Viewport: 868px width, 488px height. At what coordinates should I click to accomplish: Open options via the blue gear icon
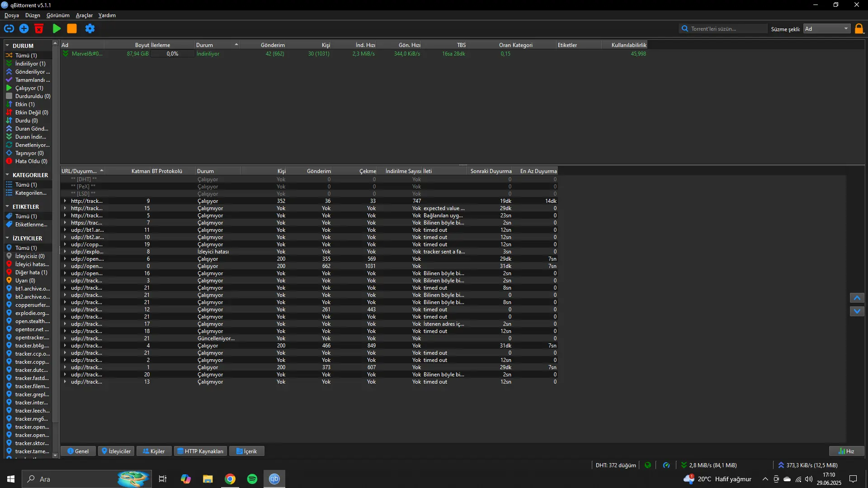[x=90, y=28]
